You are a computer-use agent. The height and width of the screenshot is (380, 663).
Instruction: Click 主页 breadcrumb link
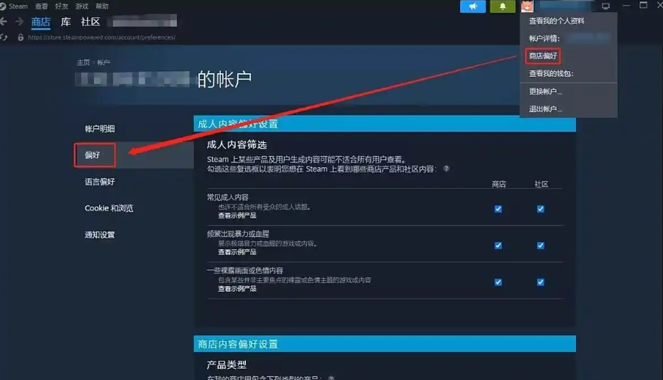(83, 62)
